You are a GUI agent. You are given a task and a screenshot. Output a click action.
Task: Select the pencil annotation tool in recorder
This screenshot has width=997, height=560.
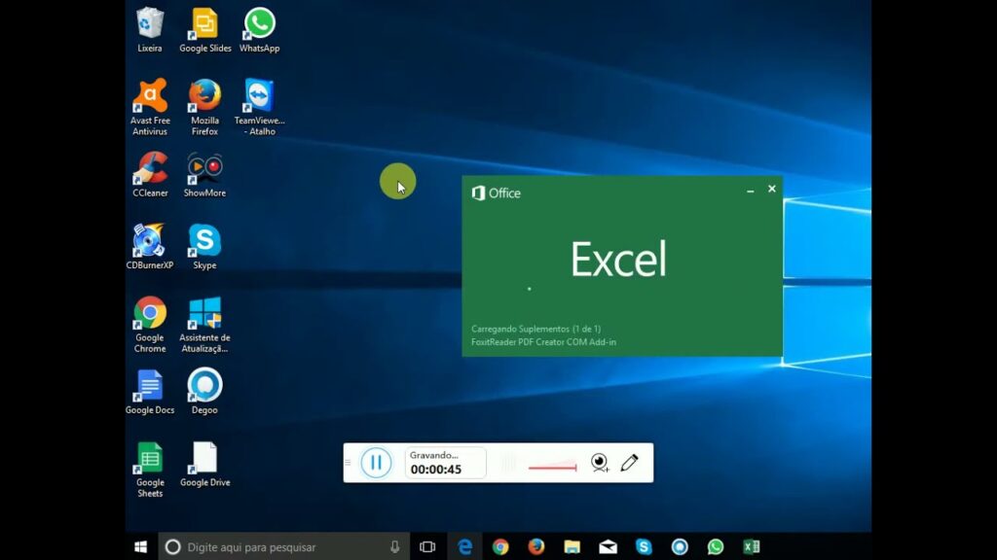[x=630, y=462]
